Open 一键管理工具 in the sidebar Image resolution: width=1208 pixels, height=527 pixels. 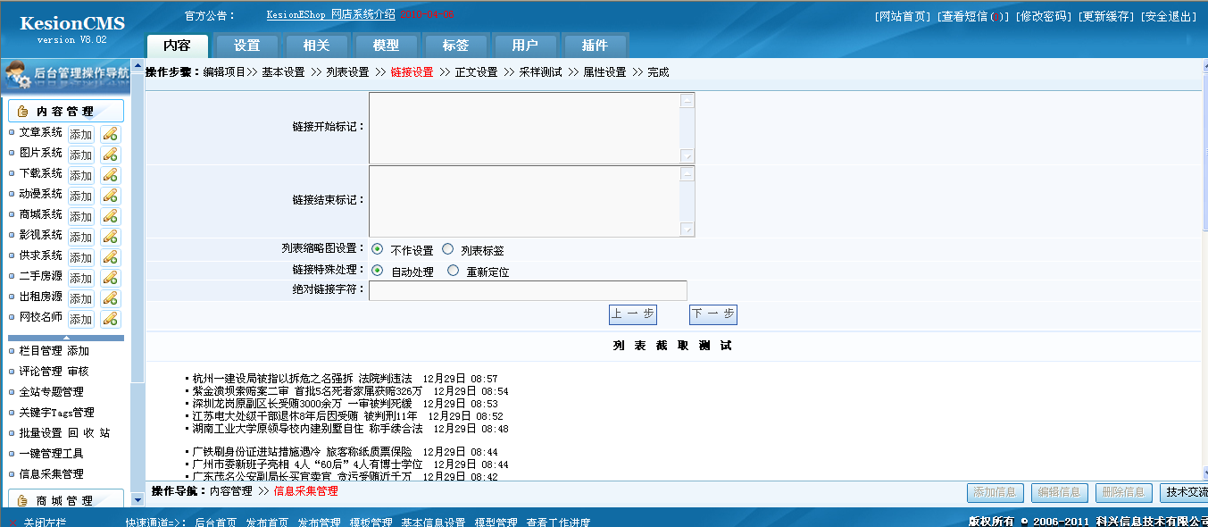pos(52,454)
